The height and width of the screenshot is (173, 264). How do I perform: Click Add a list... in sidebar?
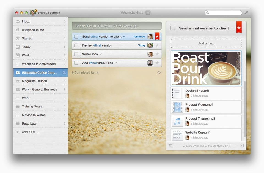pyautogui.click(x=28, y=132)
